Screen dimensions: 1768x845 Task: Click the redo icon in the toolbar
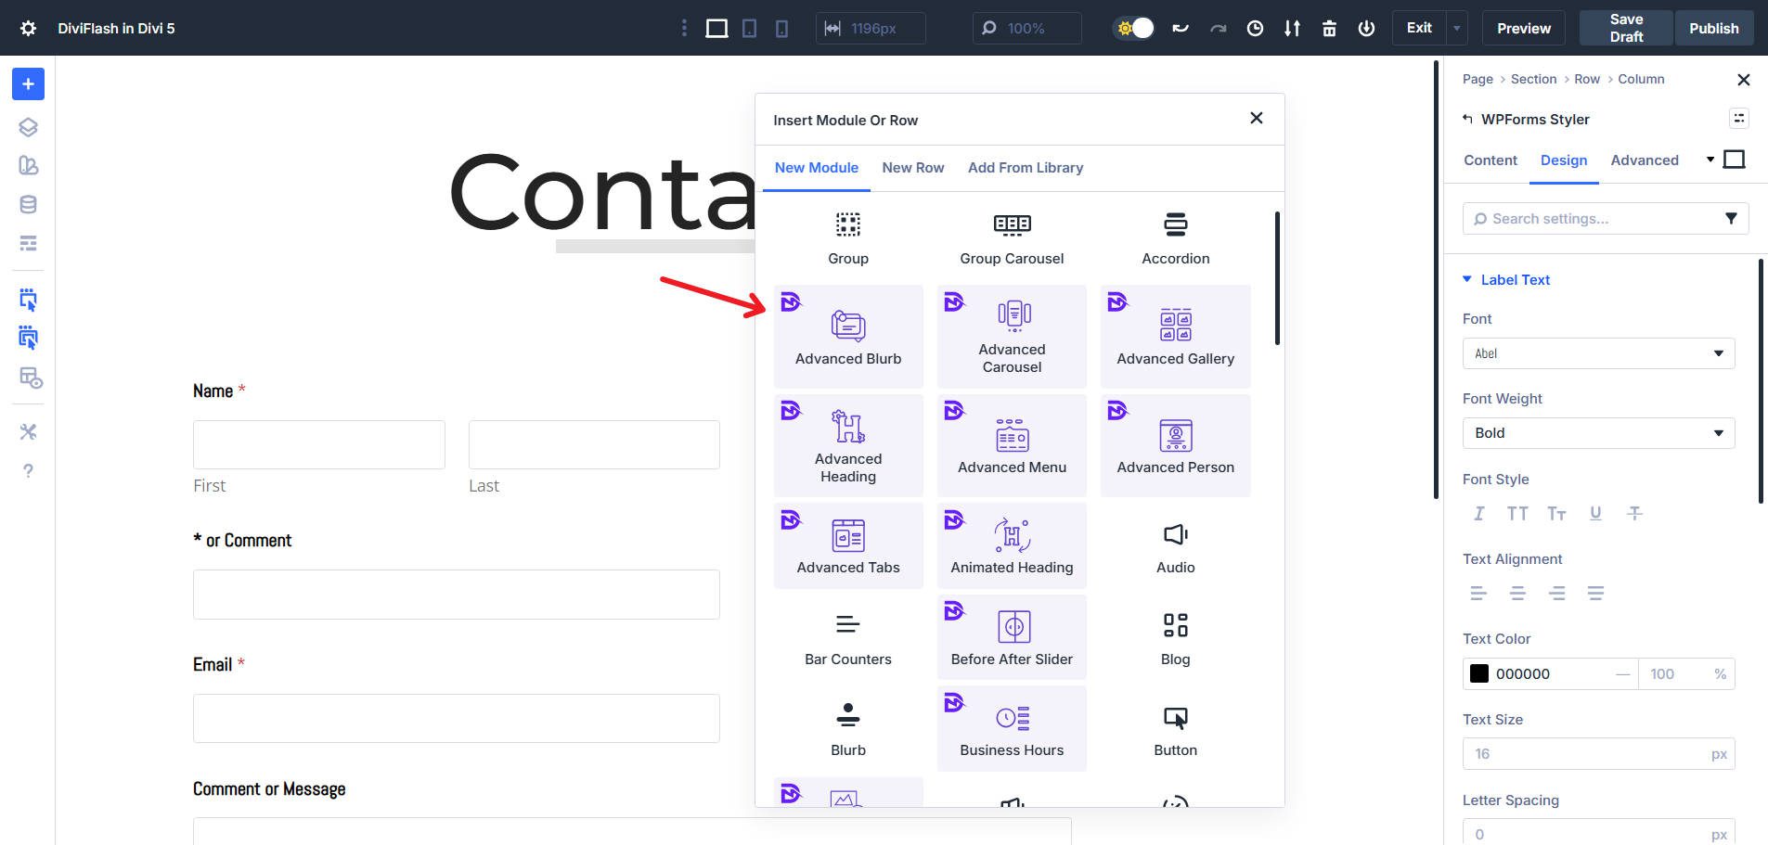(1217, 28)
